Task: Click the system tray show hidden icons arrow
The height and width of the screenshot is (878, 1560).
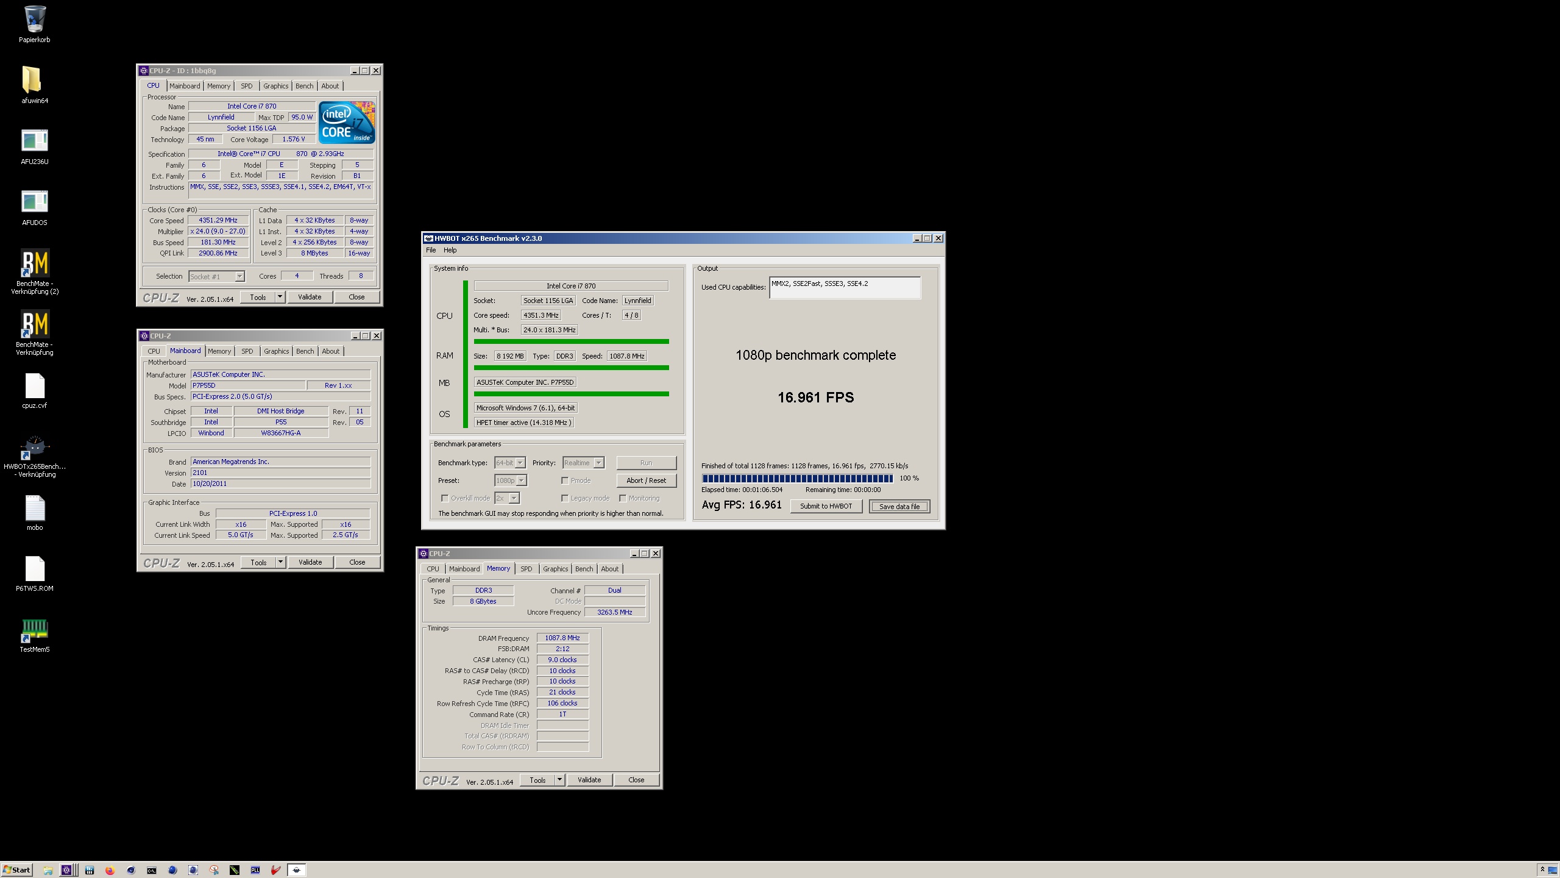Action: (1542, 869)
